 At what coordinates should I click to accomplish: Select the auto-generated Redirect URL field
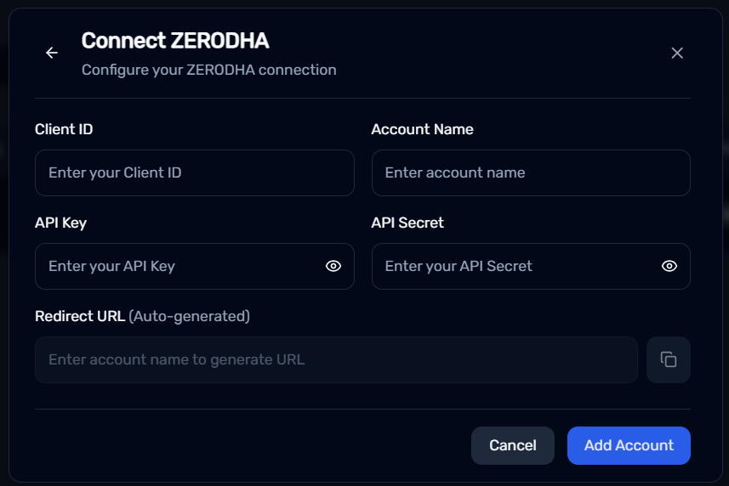tap(336, 359)
